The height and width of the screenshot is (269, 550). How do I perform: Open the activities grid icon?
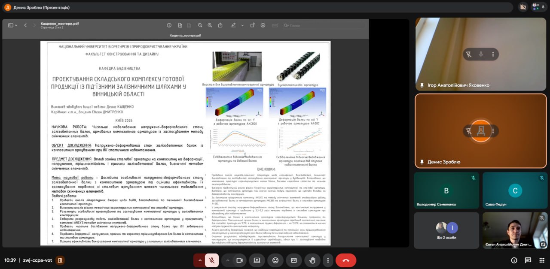(542, 260)
